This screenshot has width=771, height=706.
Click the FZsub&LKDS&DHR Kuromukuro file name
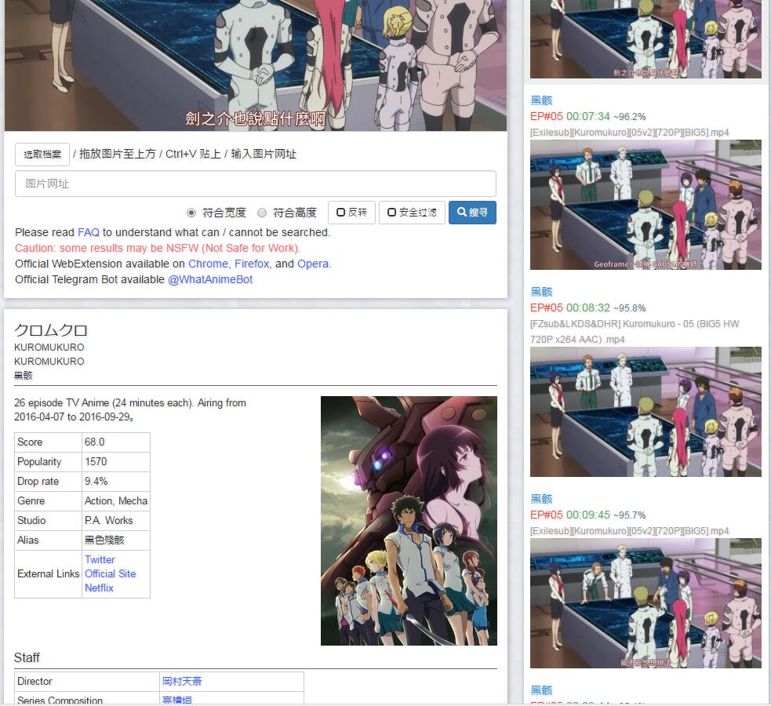pos(635,332)
